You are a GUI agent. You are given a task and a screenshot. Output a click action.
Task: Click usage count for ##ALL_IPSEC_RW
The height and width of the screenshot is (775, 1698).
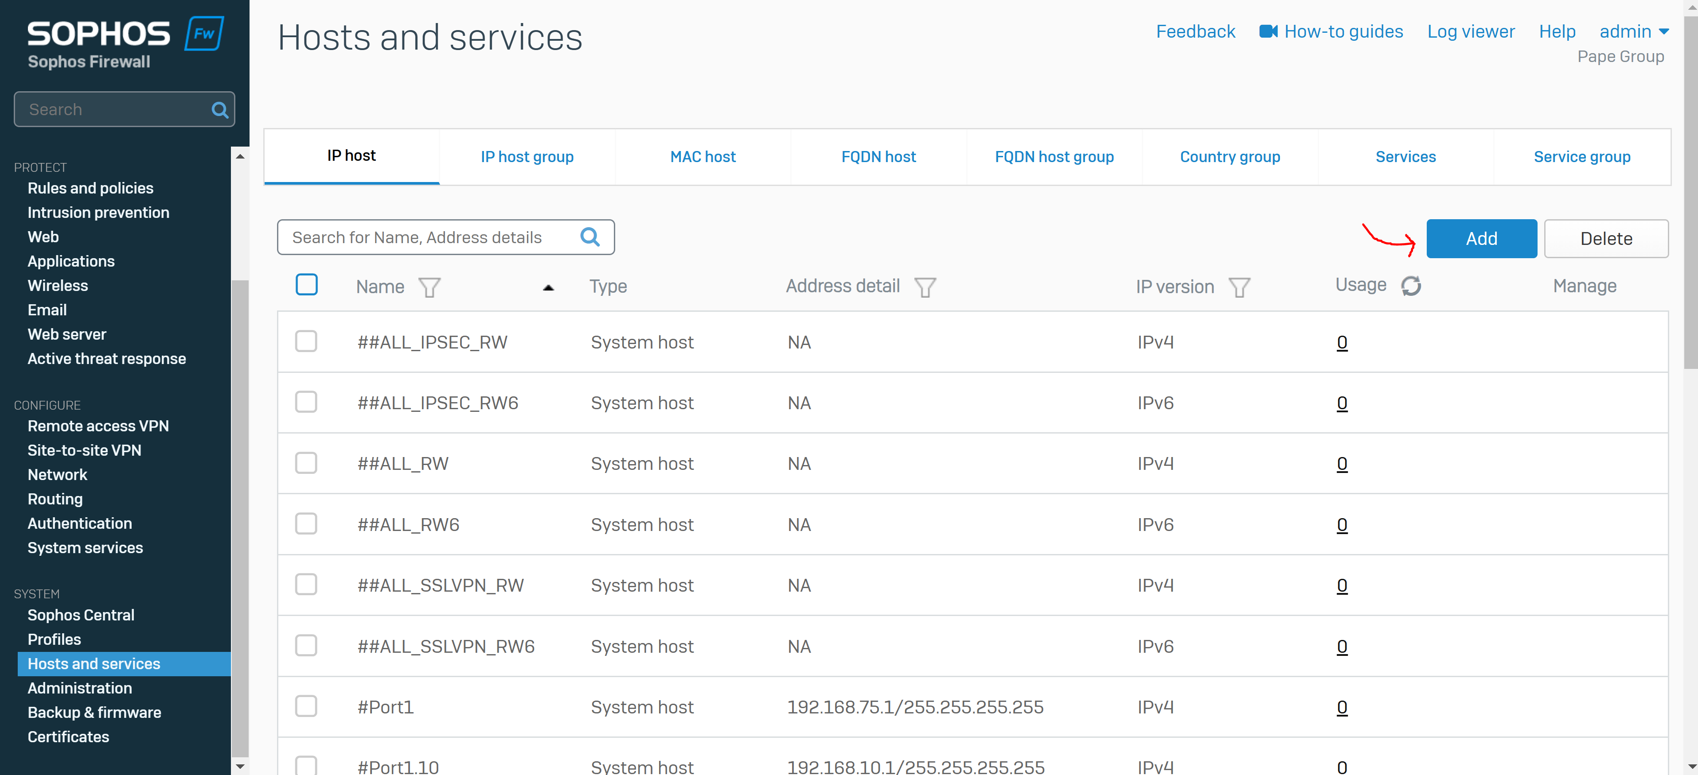tap(1341, 342)
